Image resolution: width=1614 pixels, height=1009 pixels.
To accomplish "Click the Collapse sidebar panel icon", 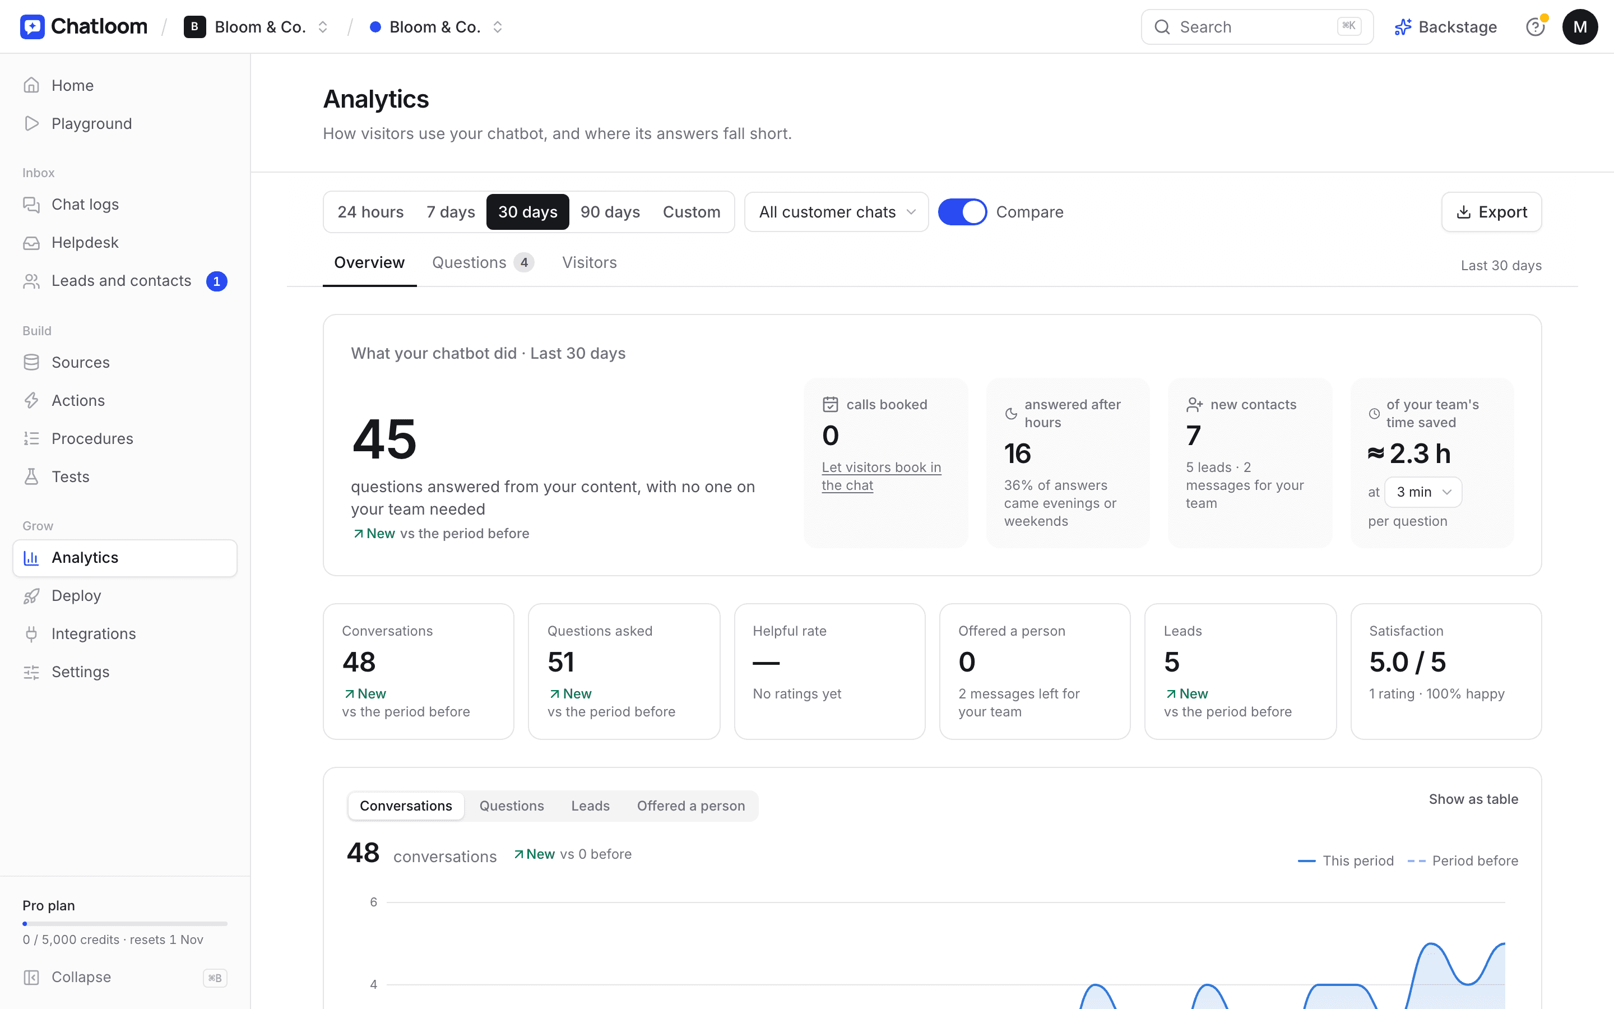I will pyautogui.click(x=31, y=977).
